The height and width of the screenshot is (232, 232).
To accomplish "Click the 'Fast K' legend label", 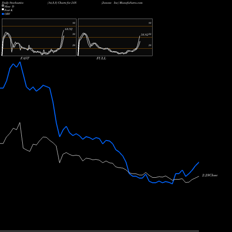I will click(x=9, y=10).
